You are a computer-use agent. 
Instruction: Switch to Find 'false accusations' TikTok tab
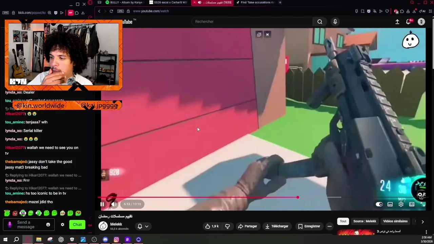pyautogui.click(x=256, y=2)
